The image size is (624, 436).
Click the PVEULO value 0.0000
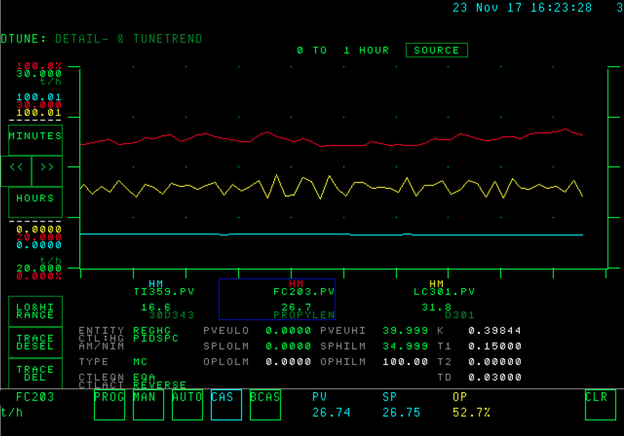pos(288,331)
